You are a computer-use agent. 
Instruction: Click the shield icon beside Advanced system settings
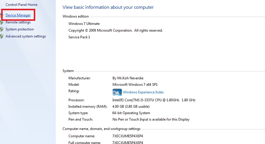(x=2, y=36)
